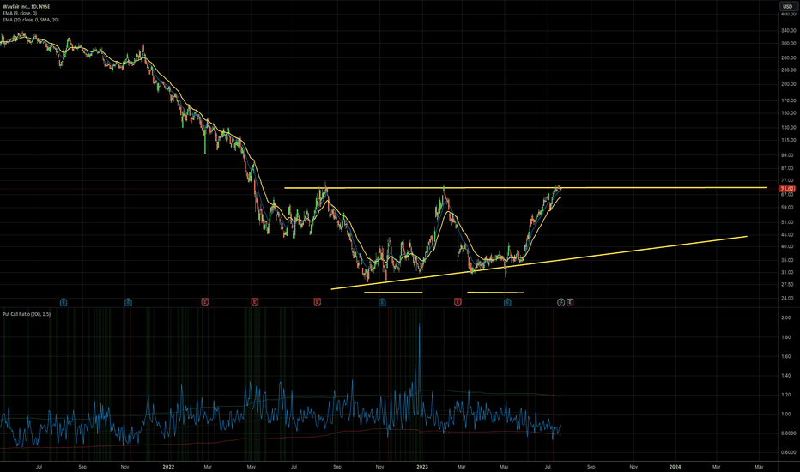Open the May 2022 red earnings marker

[x=255, y=302]
